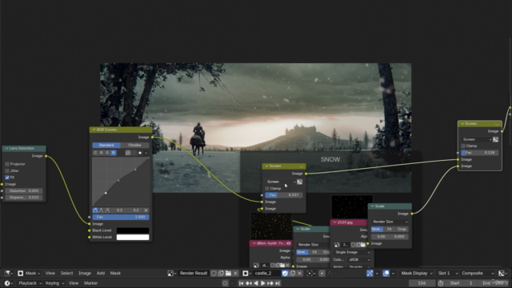The width and height of the screenshot is (512, 288).
Task: Collapse the center Screen node header
Action: point(266,166)
